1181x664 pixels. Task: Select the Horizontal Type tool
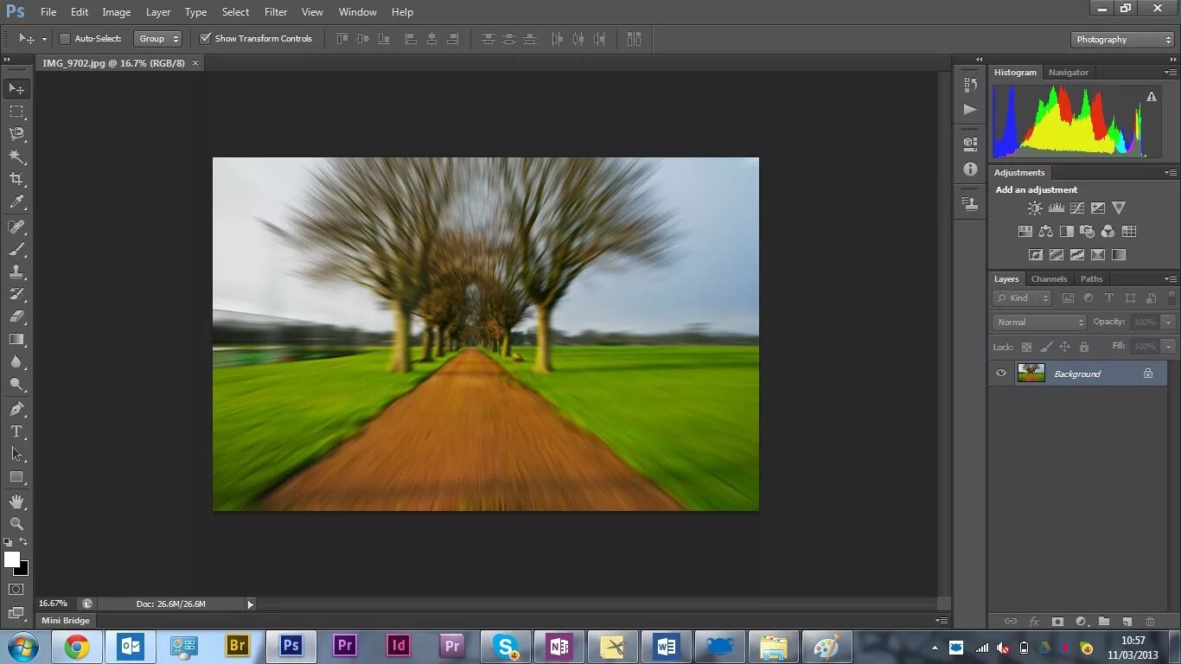pos(16,431)
